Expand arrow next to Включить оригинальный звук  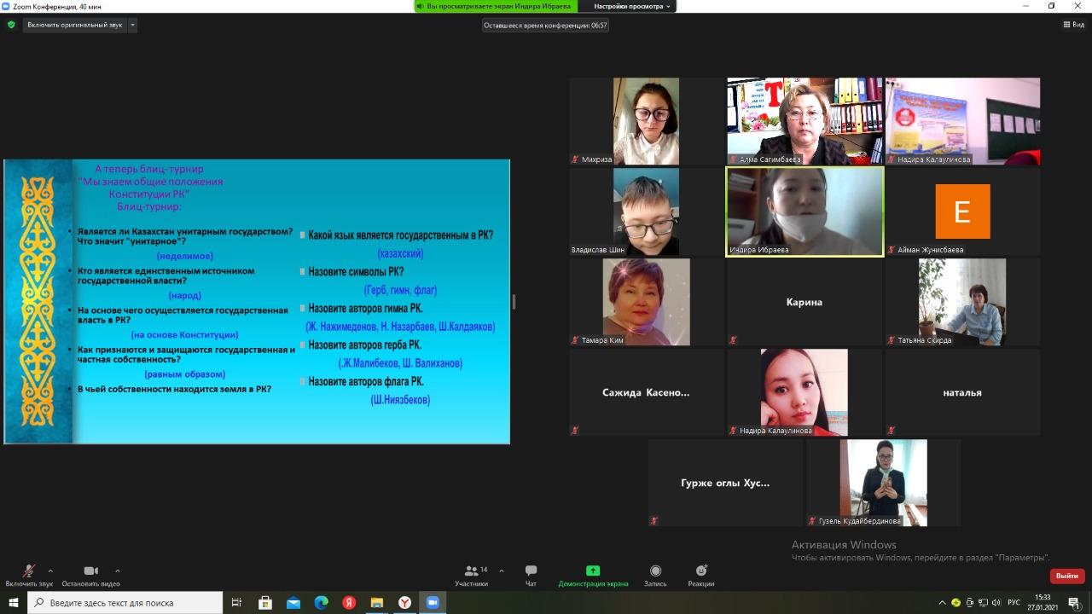coord(132,25)
